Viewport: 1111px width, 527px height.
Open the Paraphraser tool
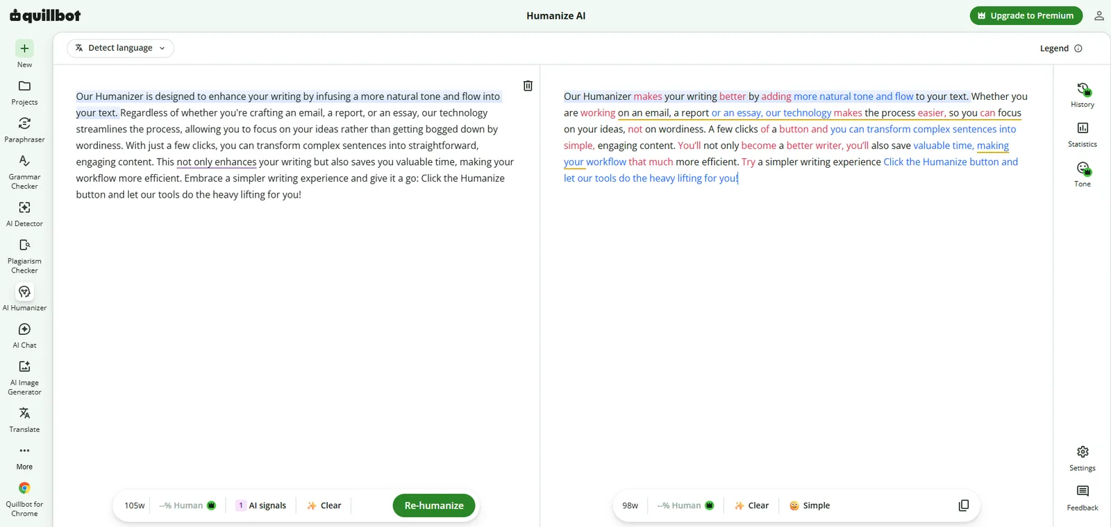coord(24,130)
